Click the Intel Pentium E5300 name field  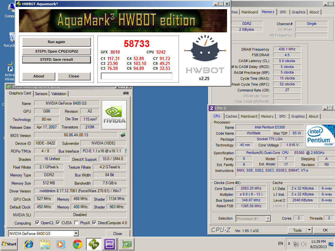click(x=270, y=127)
